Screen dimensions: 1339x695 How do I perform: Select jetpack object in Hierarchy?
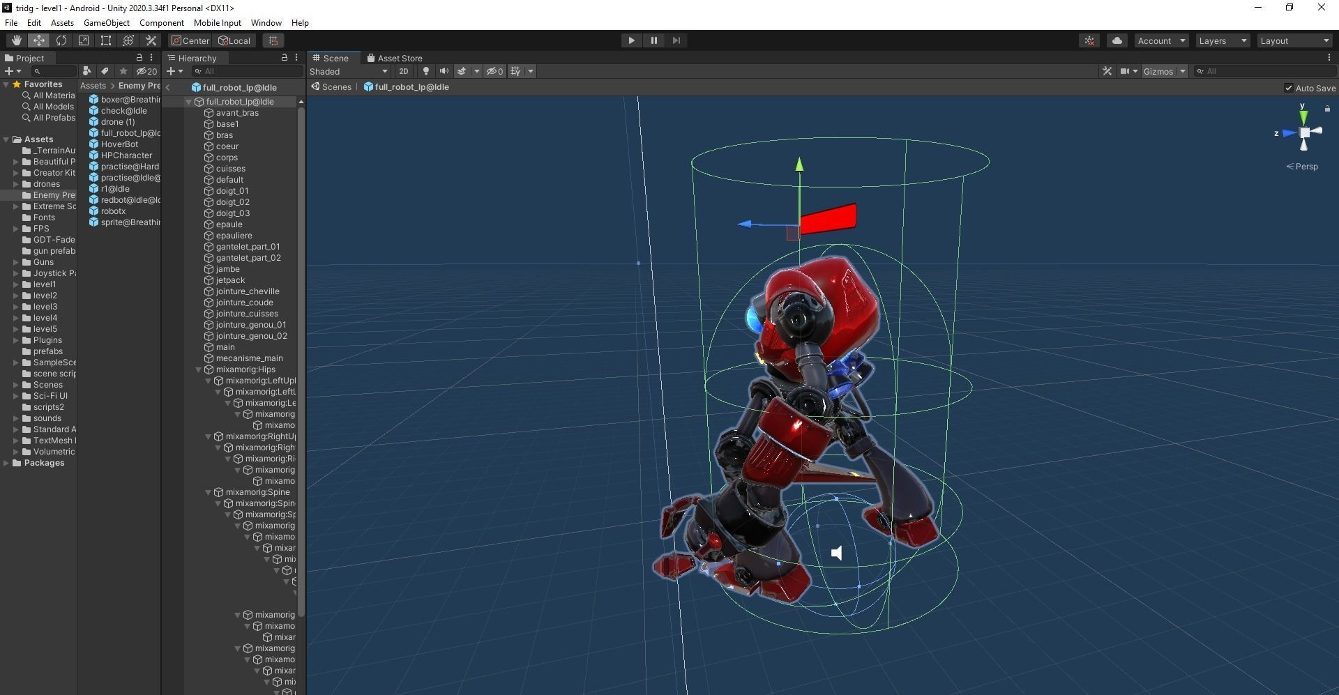[x=230, y=280]
